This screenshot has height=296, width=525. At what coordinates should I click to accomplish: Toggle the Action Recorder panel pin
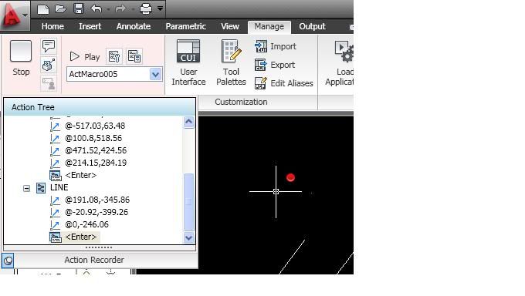8,261
